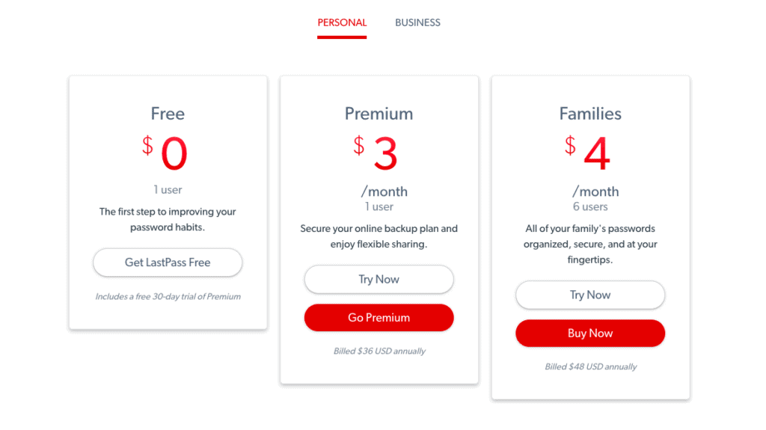Click the $4 price figure
This screenshot has height=430, width=766.
pyautogui.click(x=588, y=153)
